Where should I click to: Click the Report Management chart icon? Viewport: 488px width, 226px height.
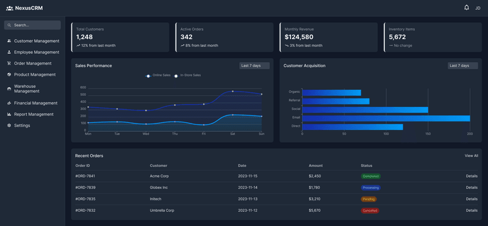click(x=9, y=114)
